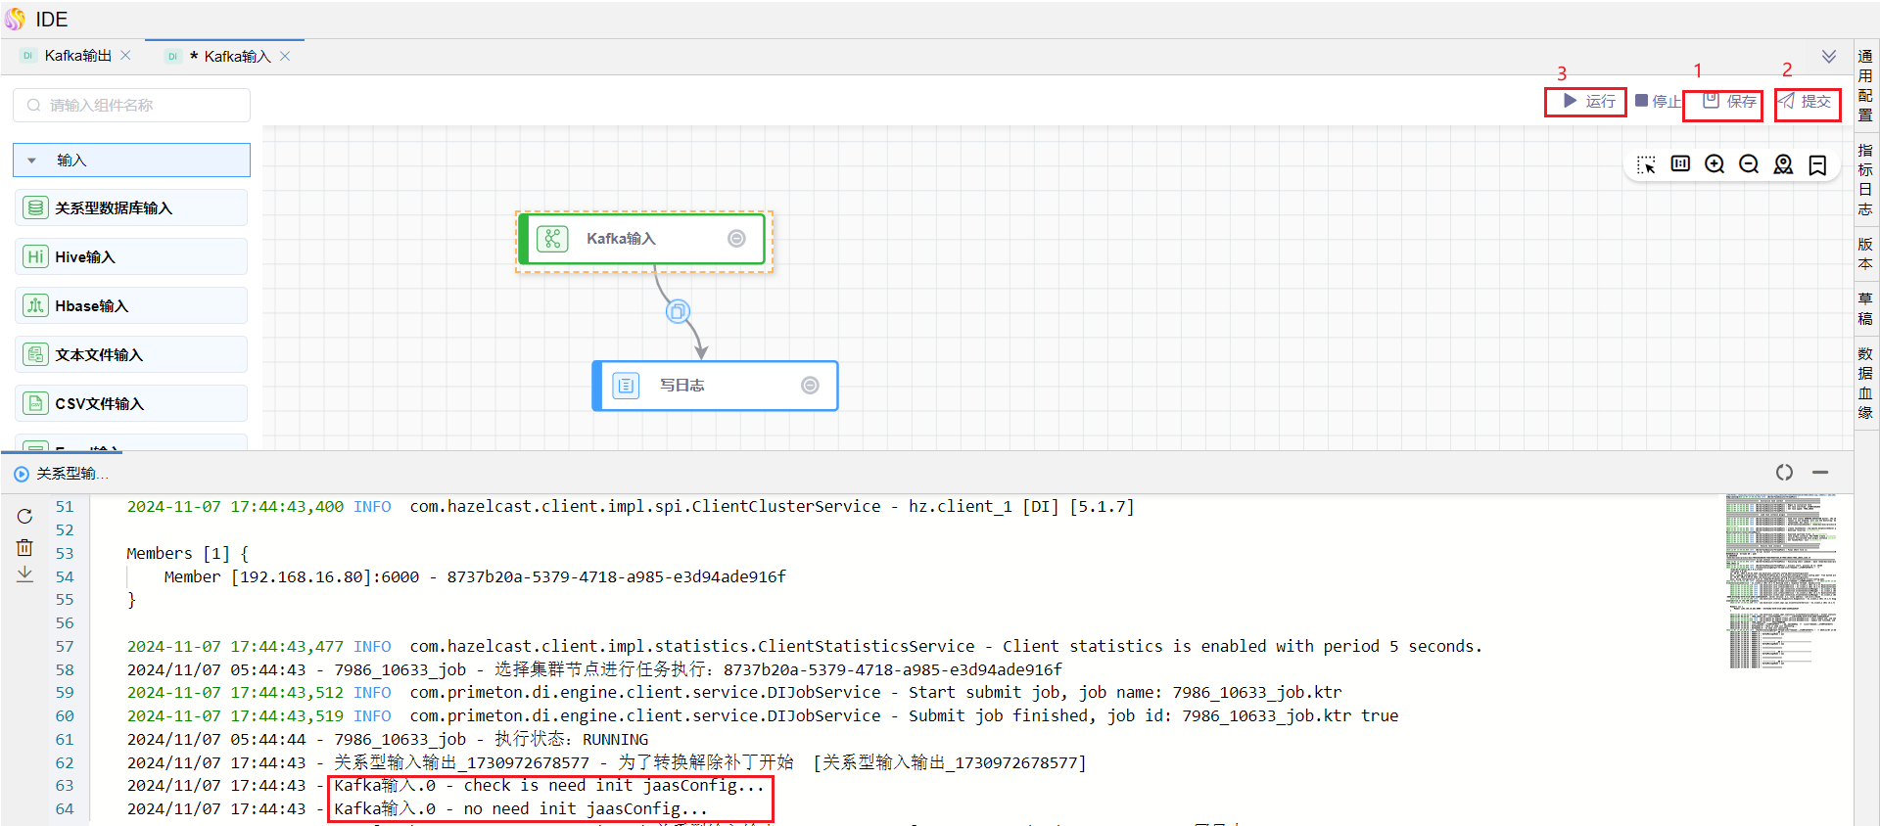Click the canvas zoom out magnifier icon
Image resolution: width=1880 pixels, height=826 pixels.
[x=1749, y=164]
